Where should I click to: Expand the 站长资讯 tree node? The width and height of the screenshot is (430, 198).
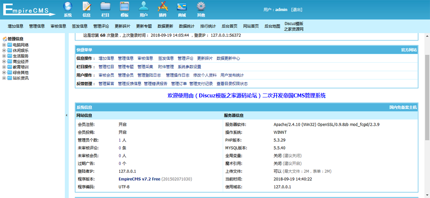[4, 78]
